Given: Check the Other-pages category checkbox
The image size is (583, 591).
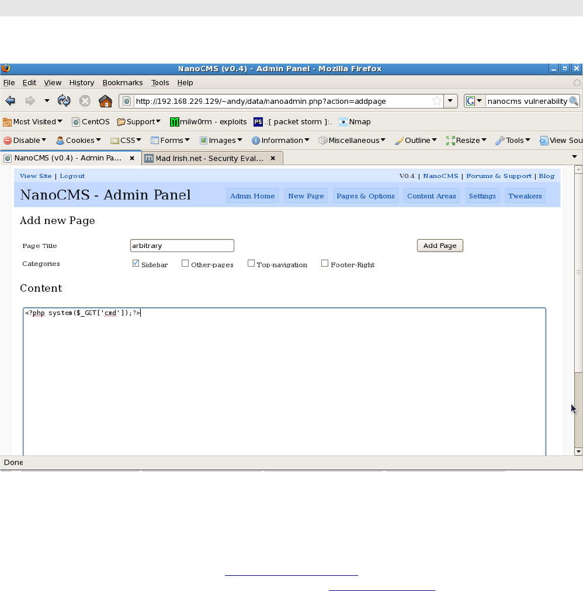Looking at the screenshot, I should [x=185, y=264].
